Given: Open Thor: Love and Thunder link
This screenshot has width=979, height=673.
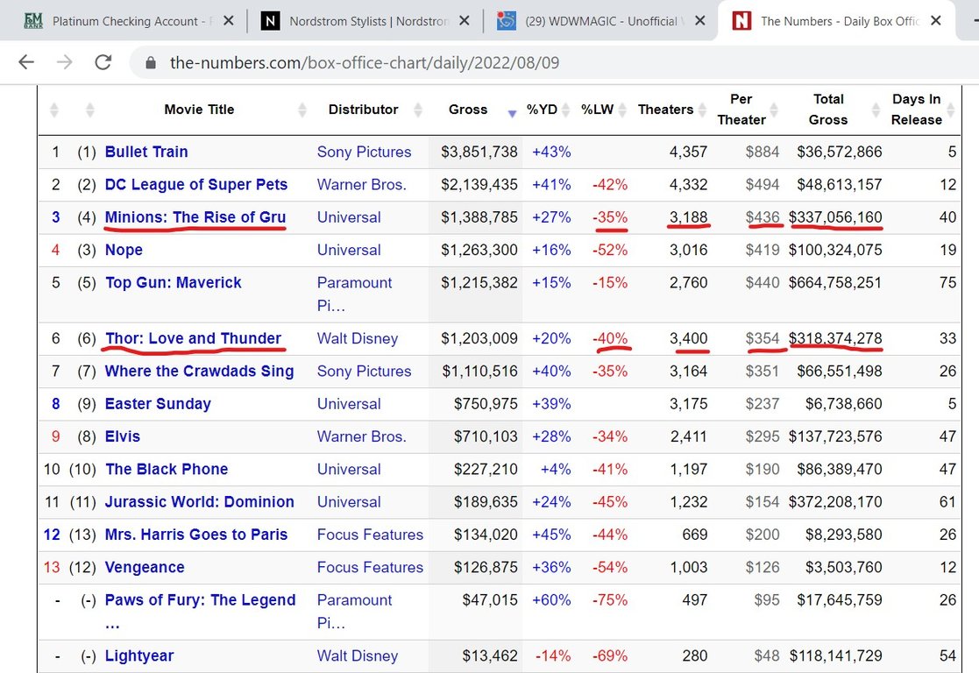Looking at the screenshot, I should [193, 338].
